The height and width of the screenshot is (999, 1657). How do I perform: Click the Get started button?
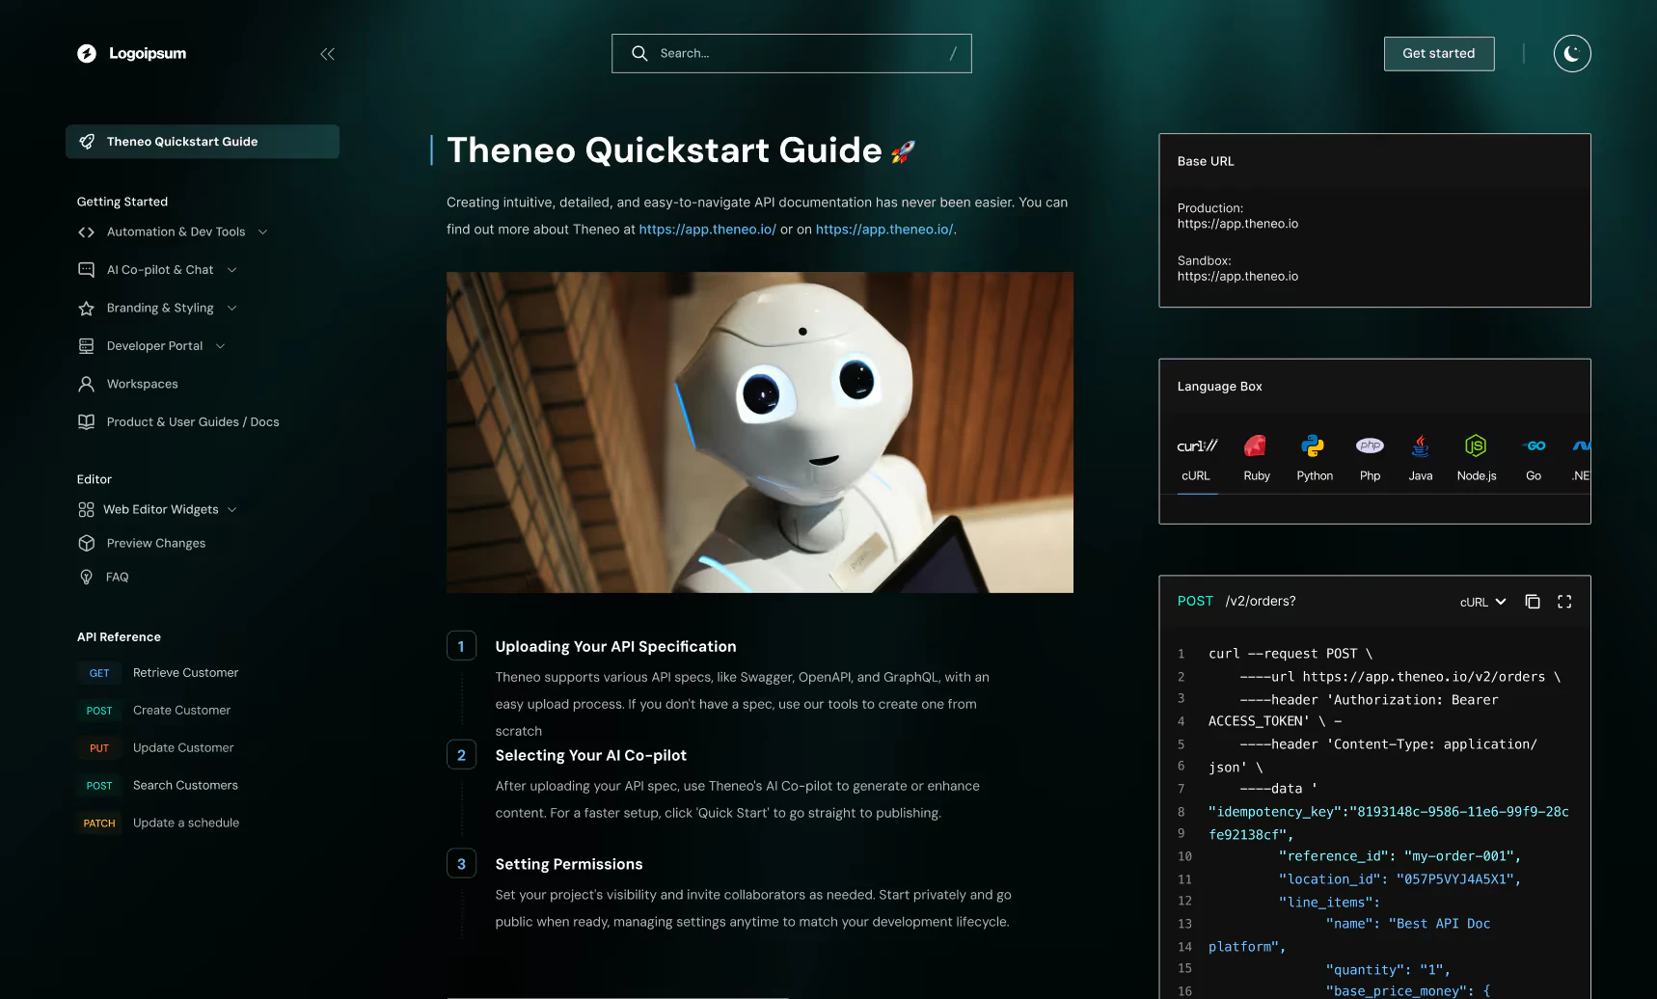1438,53
